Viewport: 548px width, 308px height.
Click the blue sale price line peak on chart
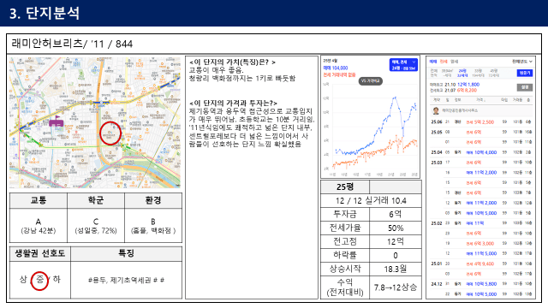(396, 98)
